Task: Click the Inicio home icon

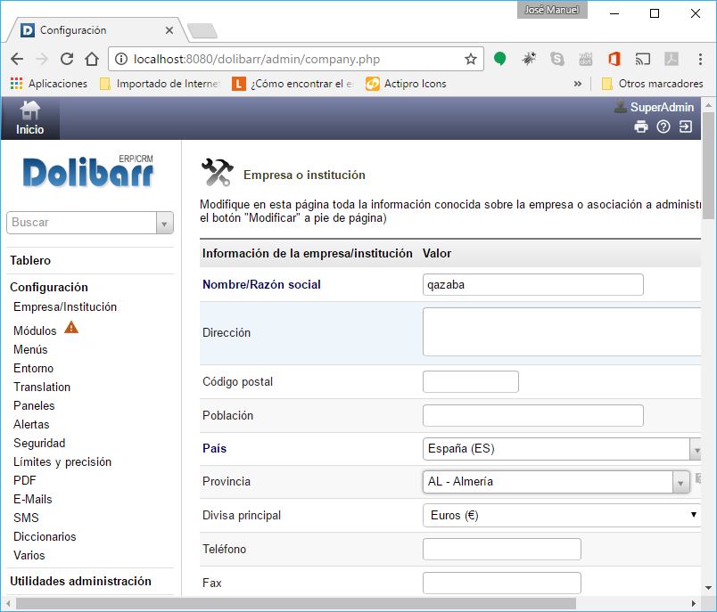Action: point(30,110)
